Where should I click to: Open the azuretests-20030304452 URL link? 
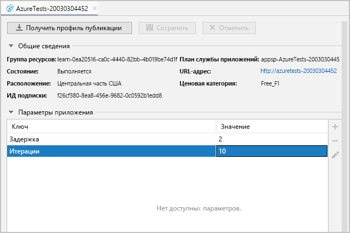[x=298, y=71]
